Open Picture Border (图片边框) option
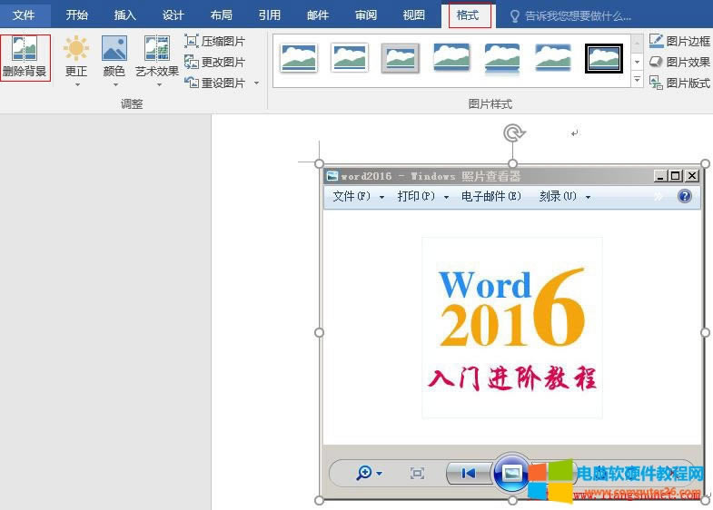 pos(679,42)
